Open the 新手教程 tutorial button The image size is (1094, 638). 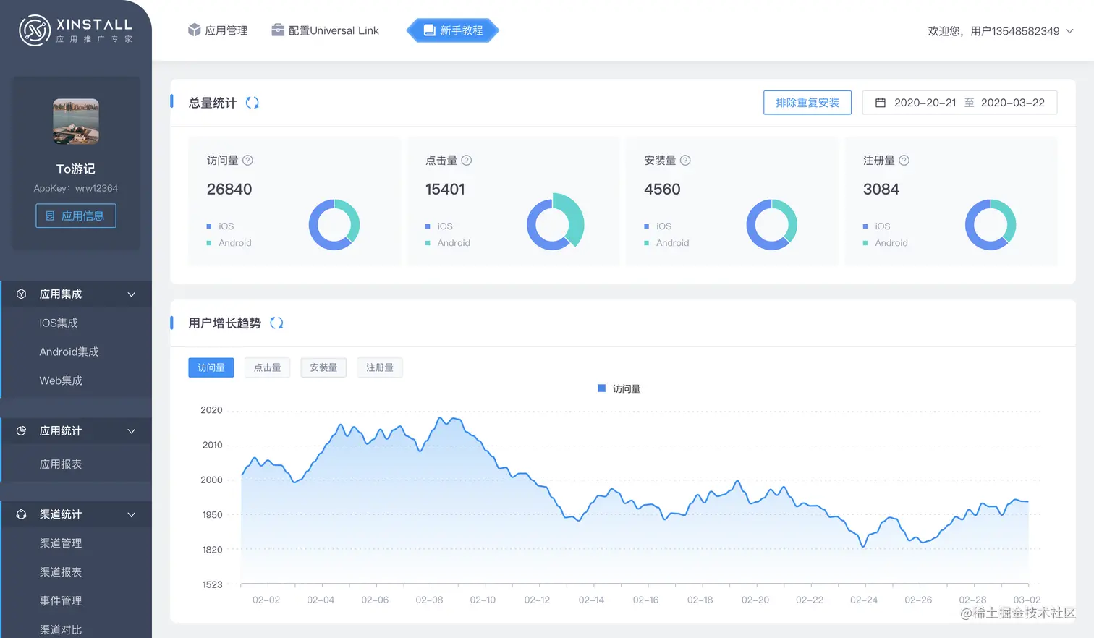[x=453, y=30]
